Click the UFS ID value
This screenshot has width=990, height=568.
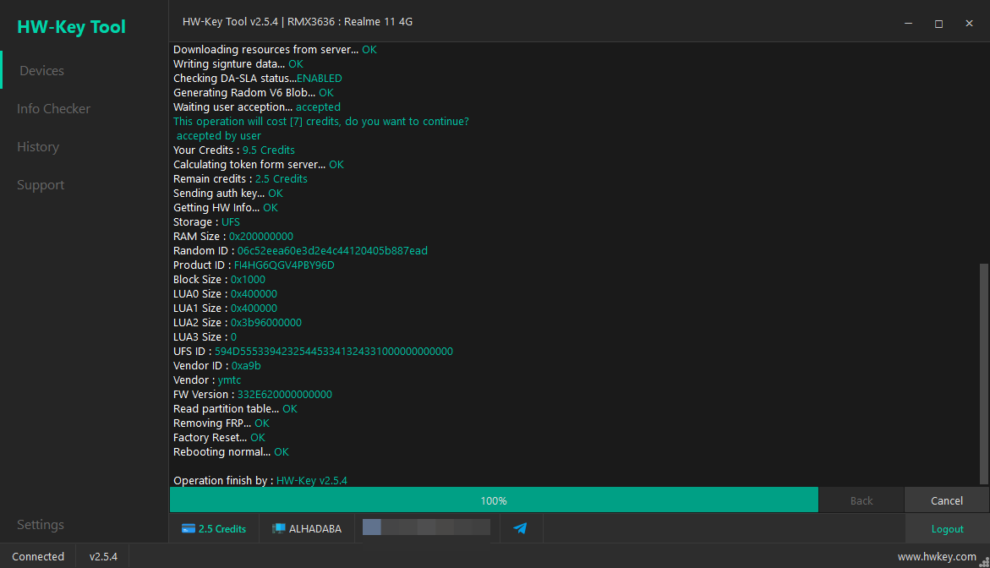pos(334,351)
